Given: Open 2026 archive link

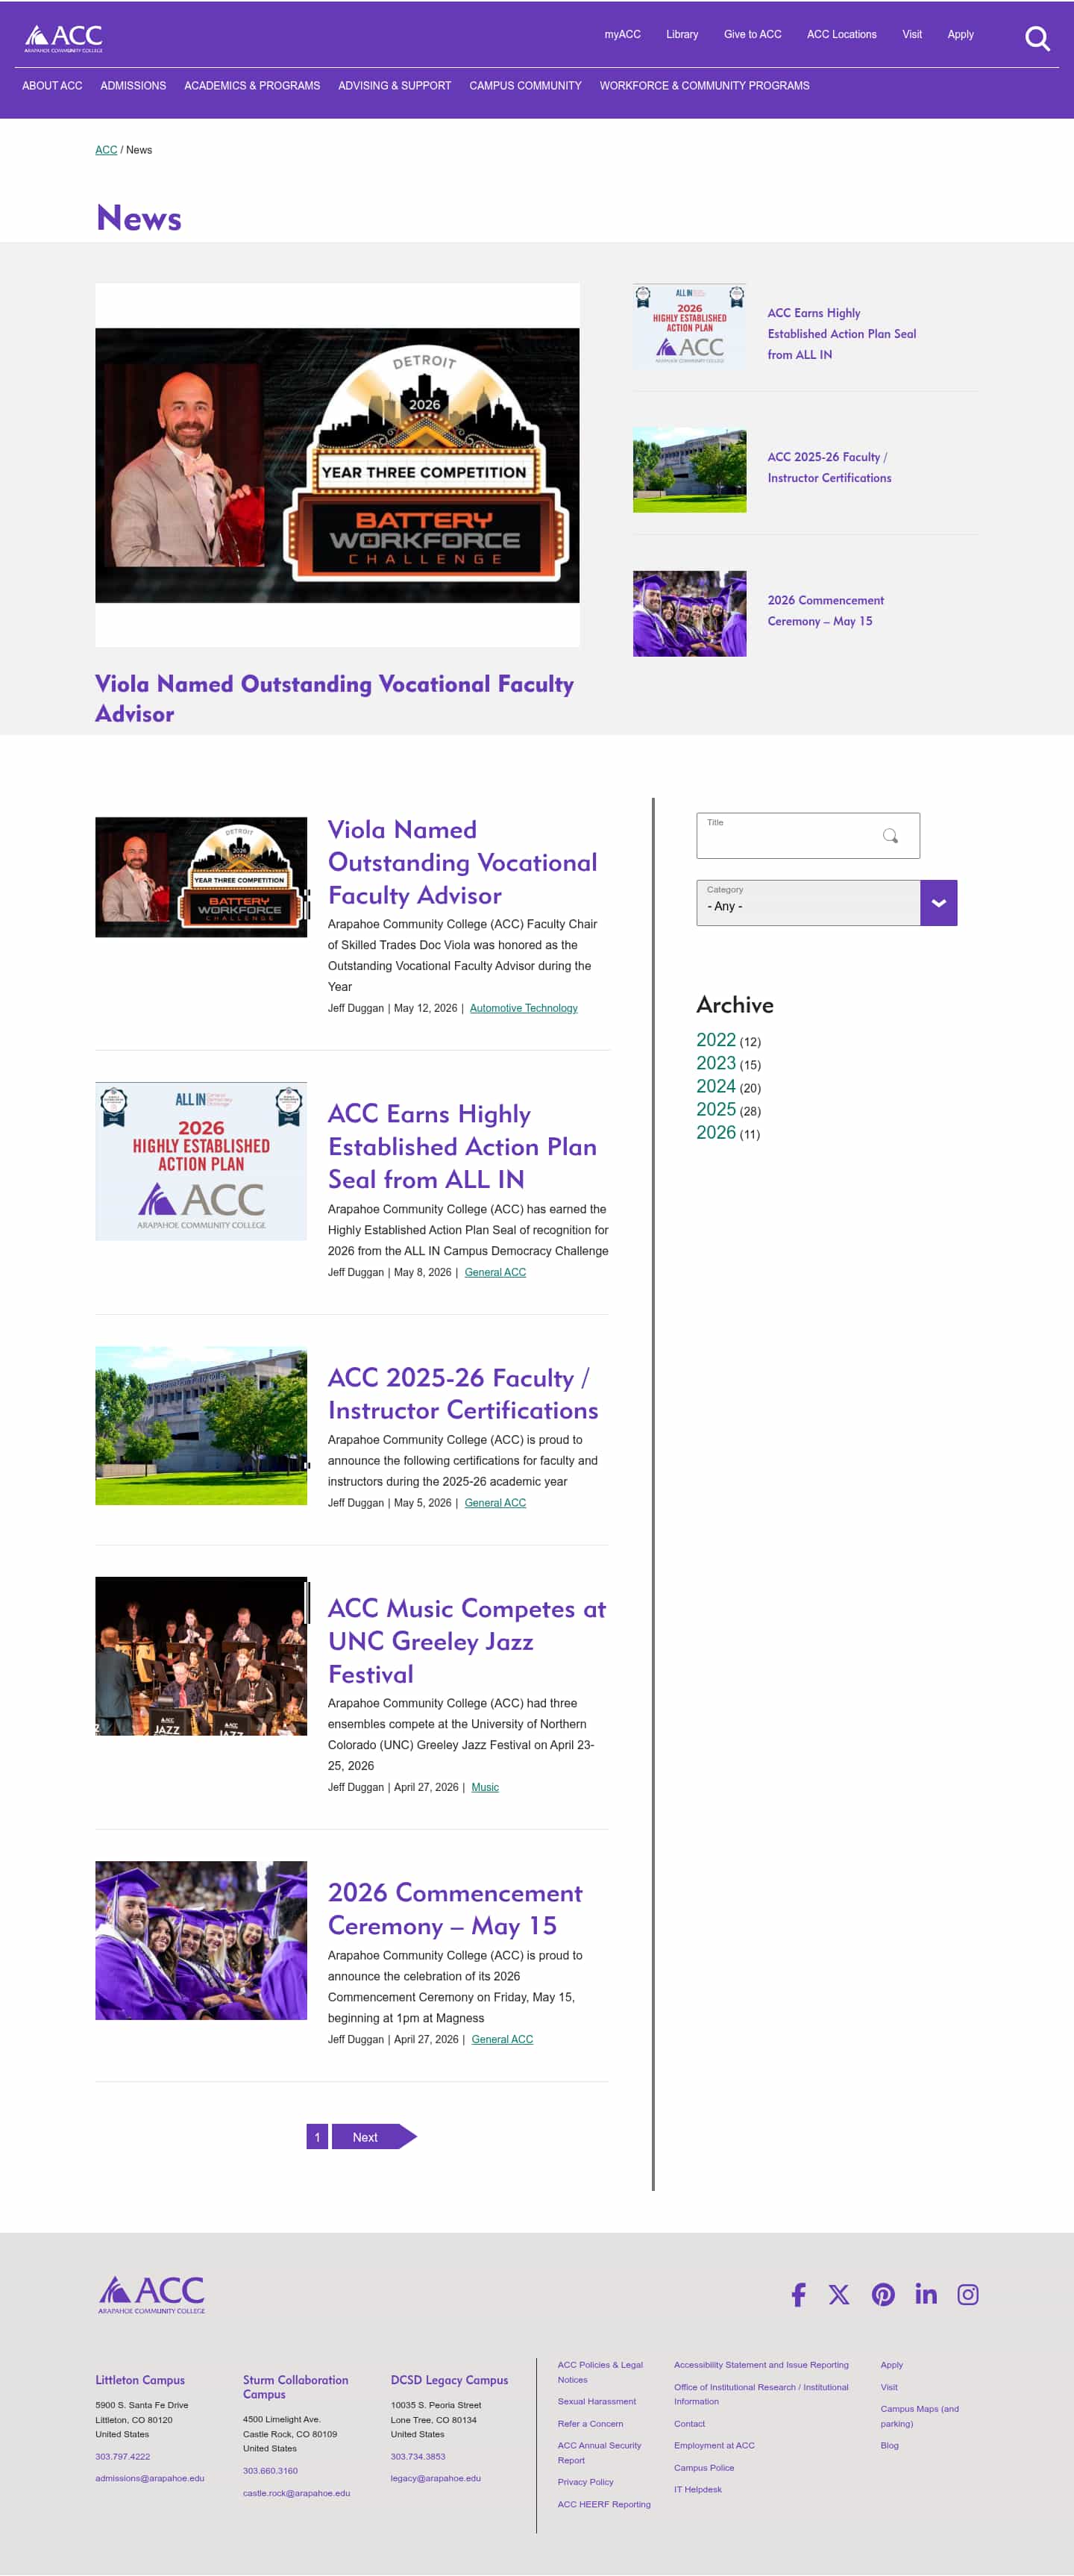Looking at the screenshot, I should coord(715,1132).
